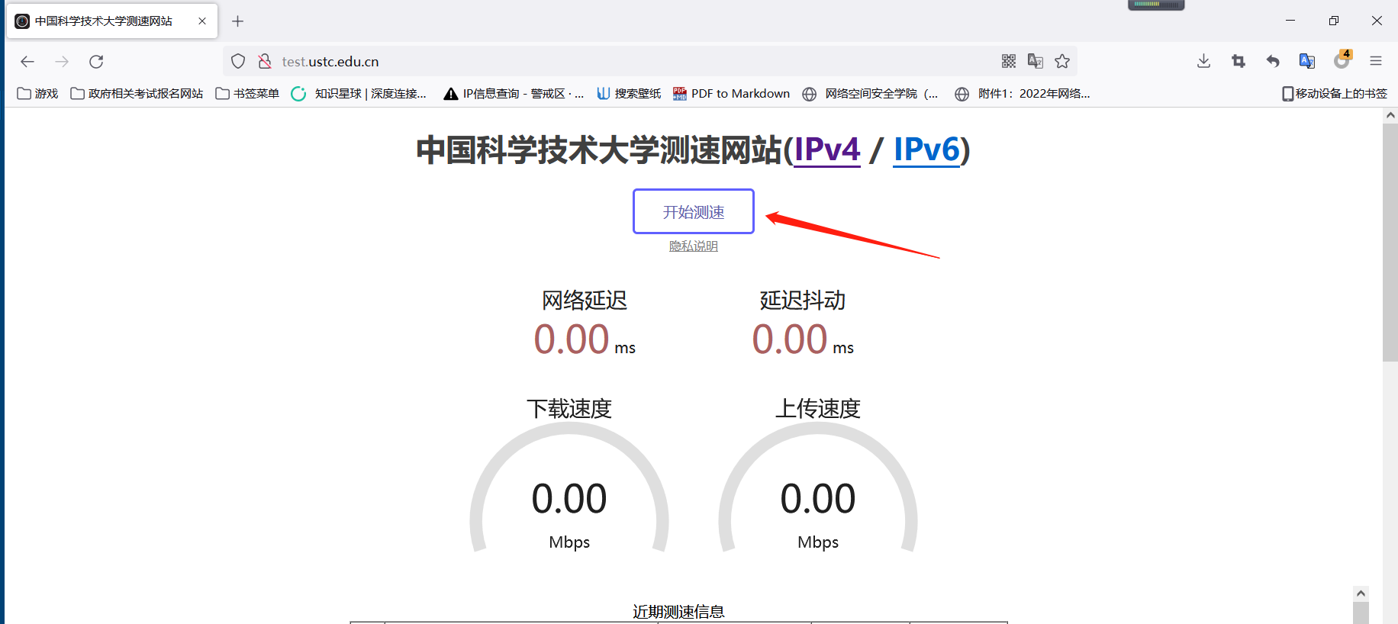
Task: Open the 附件1: 2022年网络 bookmark
Action: point(1023,93)
